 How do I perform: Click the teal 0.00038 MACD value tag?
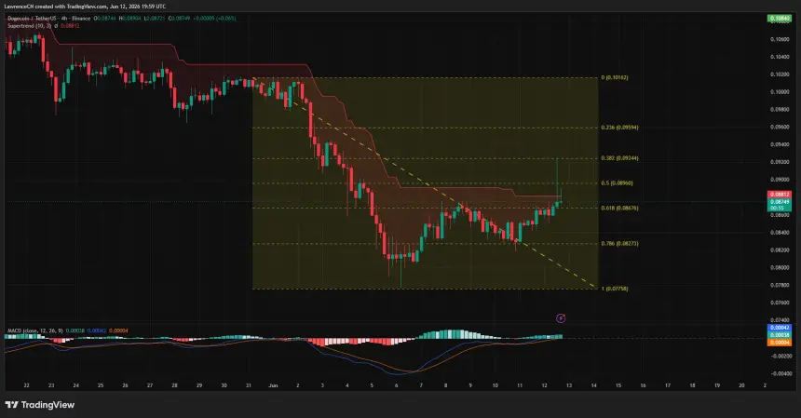click(x=780, y=335)
